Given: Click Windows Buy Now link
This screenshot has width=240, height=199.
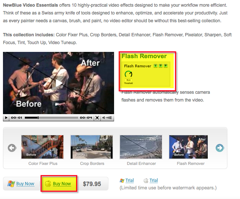Looking at the screenshot, I should 25,184.
